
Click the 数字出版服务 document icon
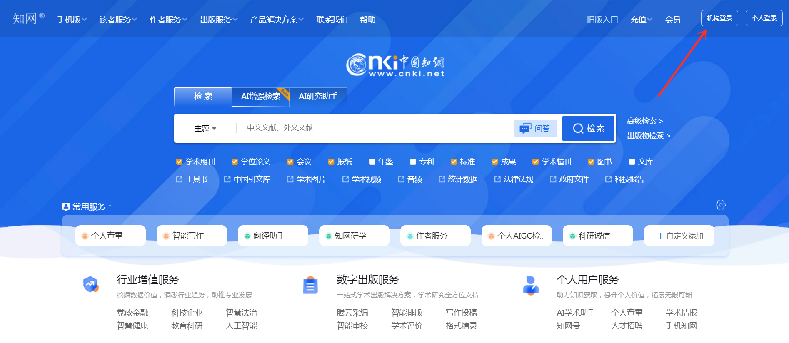[310, 285]
